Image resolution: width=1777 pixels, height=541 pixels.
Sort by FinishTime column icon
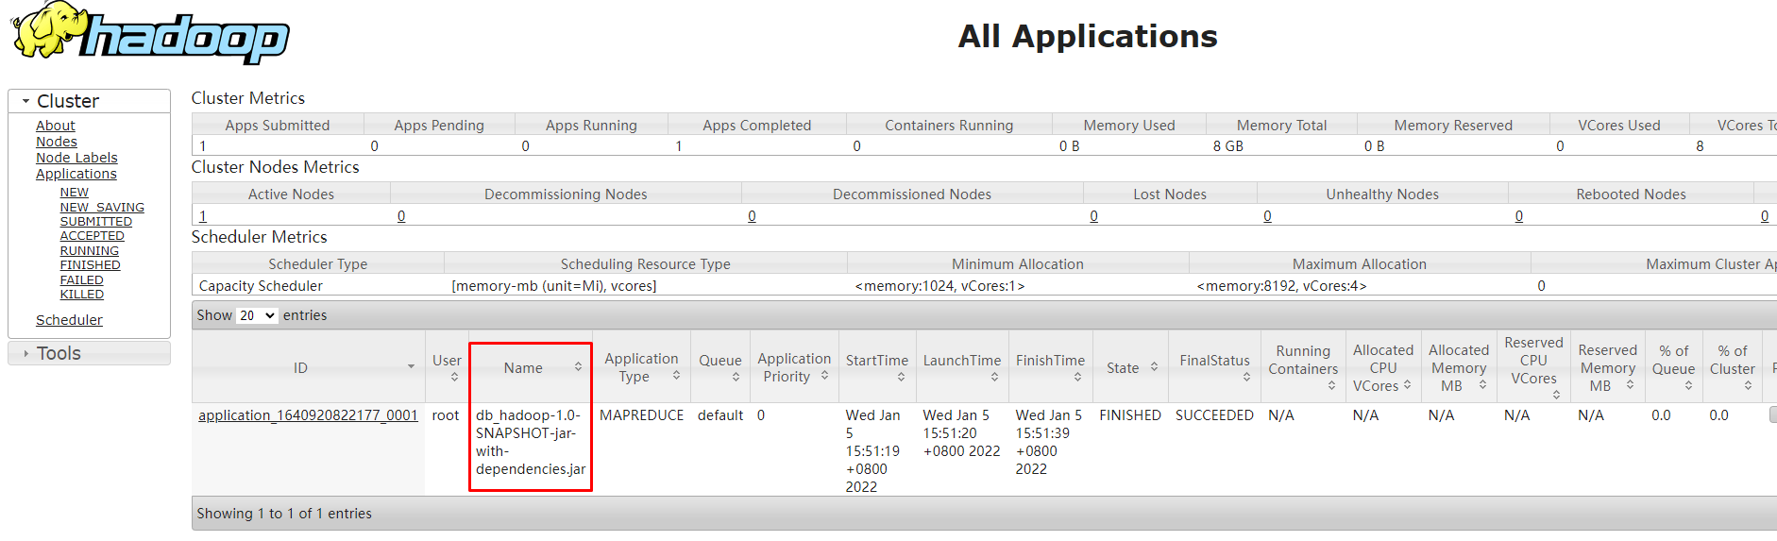pyautogui.click(x=1077, y=377)
